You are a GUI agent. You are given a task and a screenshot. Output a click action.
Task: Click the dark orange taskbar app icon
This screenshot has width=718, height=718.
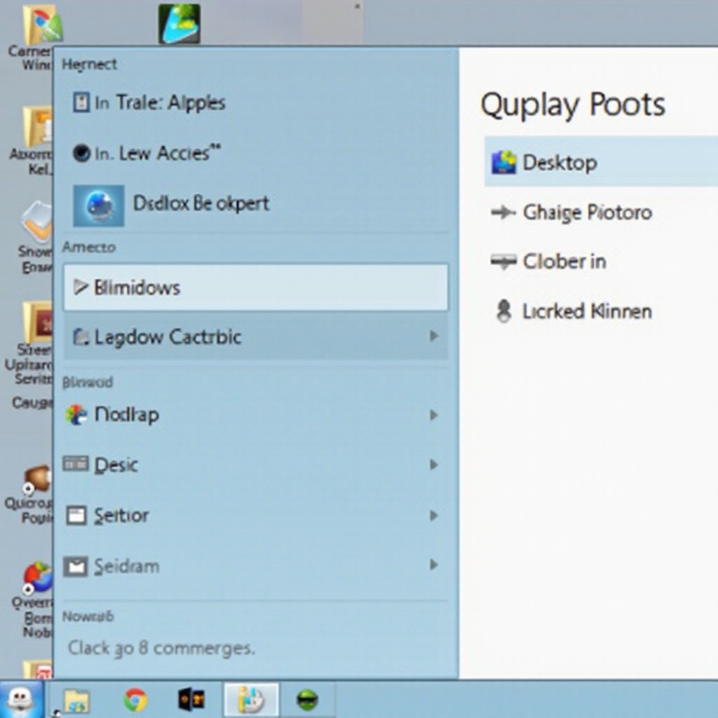coord(191,700)
